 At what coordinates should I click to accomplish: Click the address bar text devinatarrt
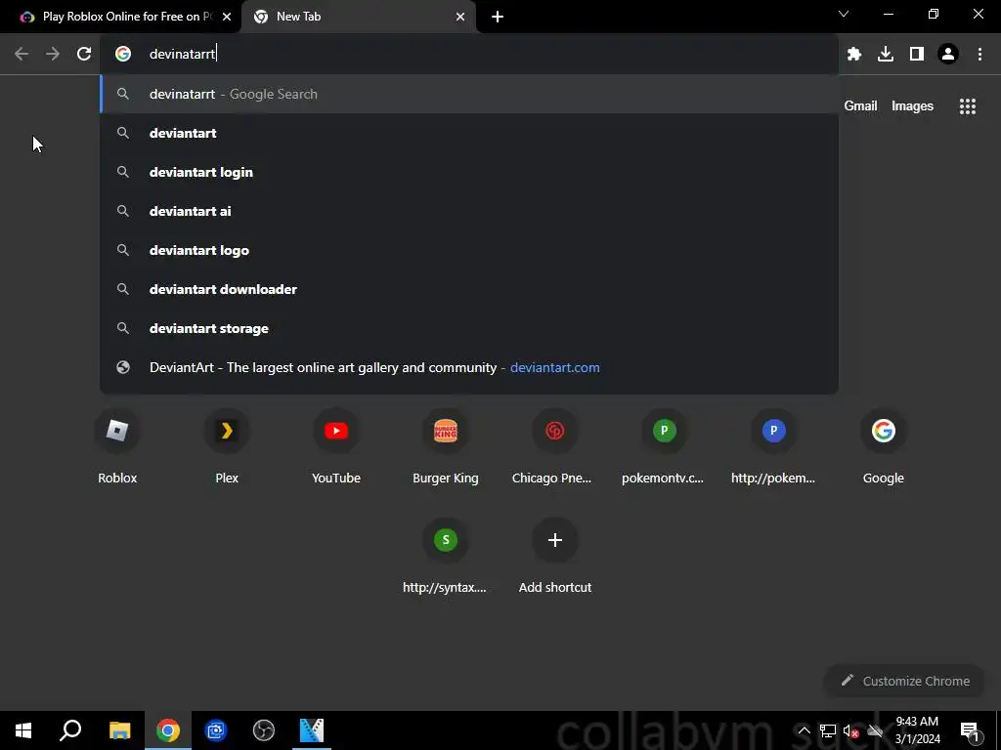click(182, 54)
